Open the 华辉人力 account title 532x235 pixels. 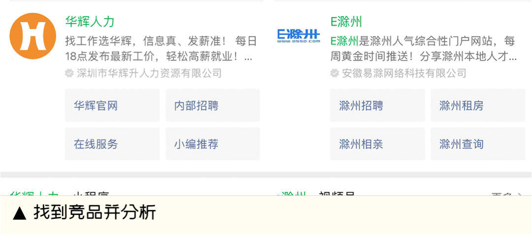pyautogui.click(x=90, y=22)
